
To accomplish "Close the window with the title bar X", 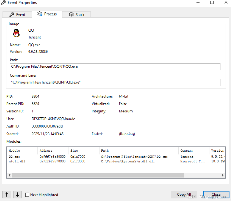I will coord(226,2).
